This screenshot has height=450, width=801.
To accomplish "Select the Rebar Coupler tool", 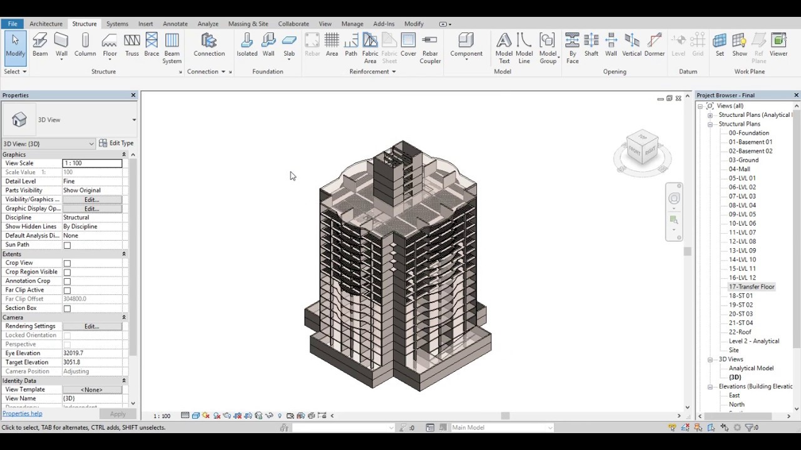I will pyautogui.click(x=430, y=49).
